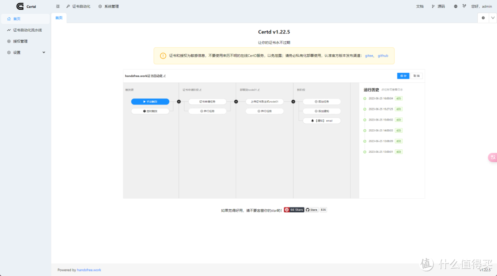Open the tab bar chevron dropdown
The image size is (497, 276).
[x=493, y=18]
